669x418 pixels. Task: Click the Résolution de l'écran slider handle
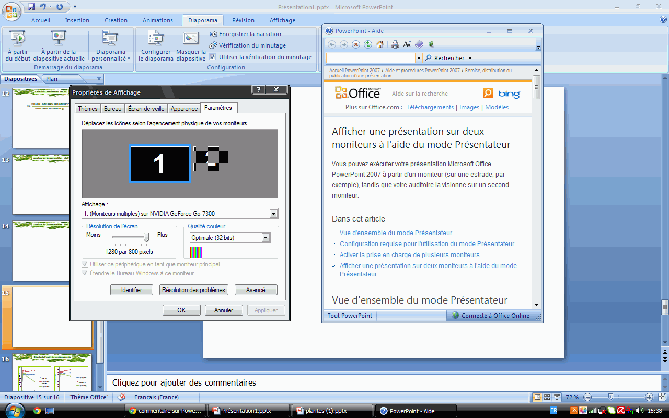(146, 237)
